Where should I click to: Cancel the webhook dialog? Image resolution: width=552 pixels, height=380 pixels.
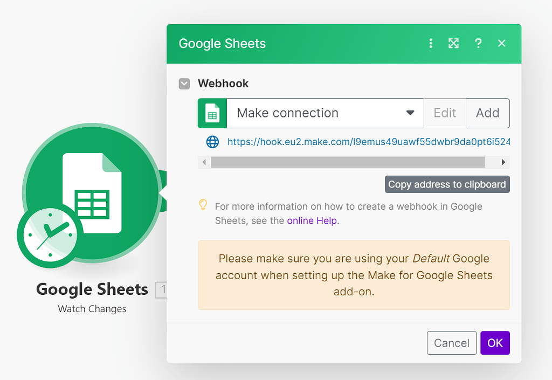click(452, 343)
